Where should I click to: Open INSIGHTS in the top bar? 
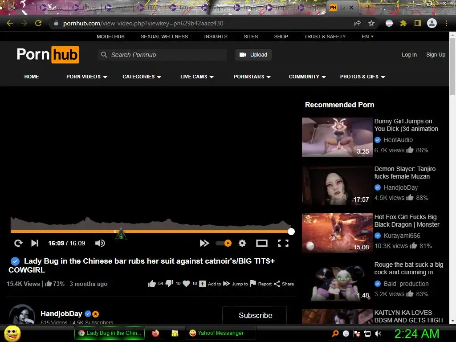tap(216, 37)
